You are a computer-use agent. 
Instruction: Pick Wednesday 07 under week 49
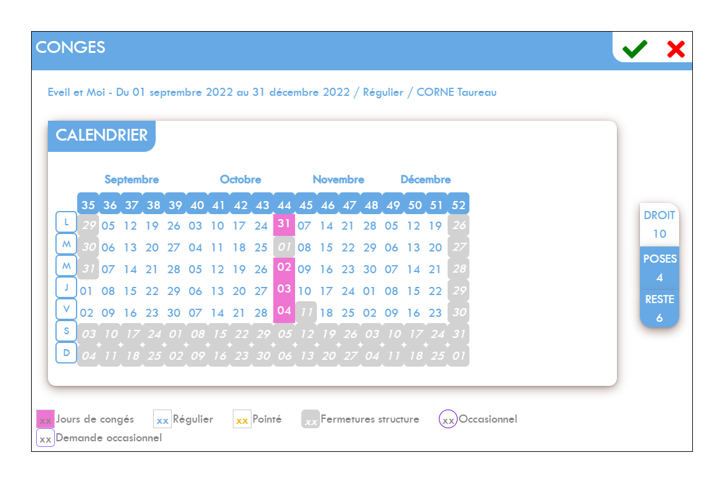click(392, 270)
